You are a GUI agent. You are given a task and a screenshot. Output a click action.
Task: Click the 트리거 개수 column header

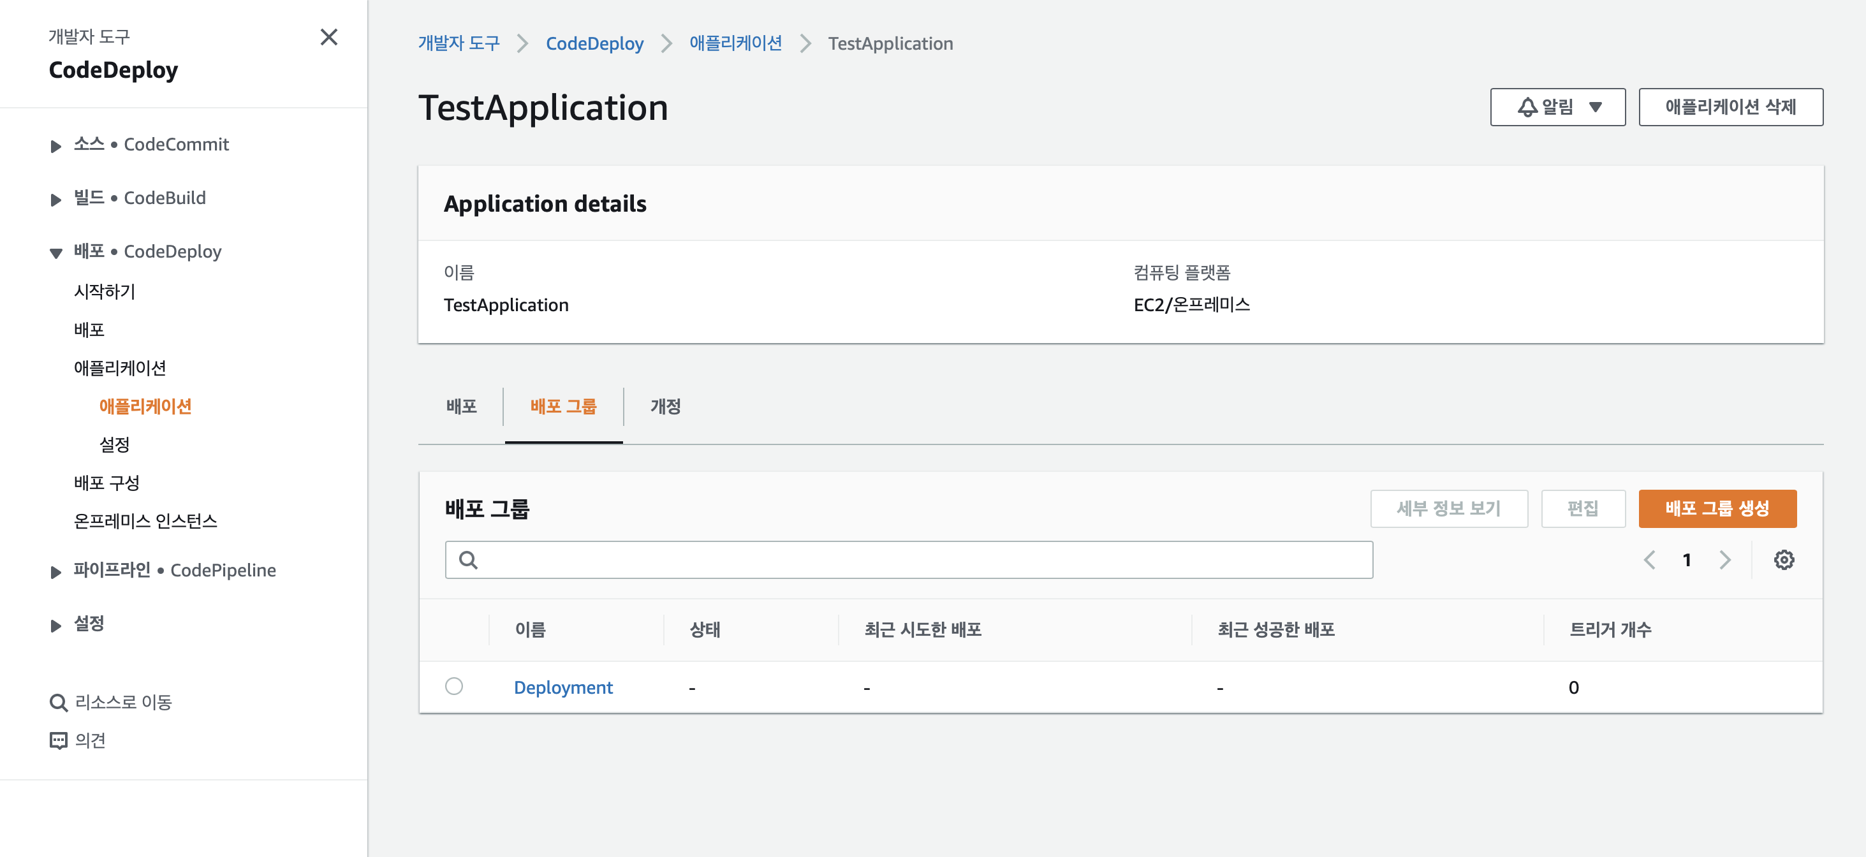click(x=1610, y=629)
